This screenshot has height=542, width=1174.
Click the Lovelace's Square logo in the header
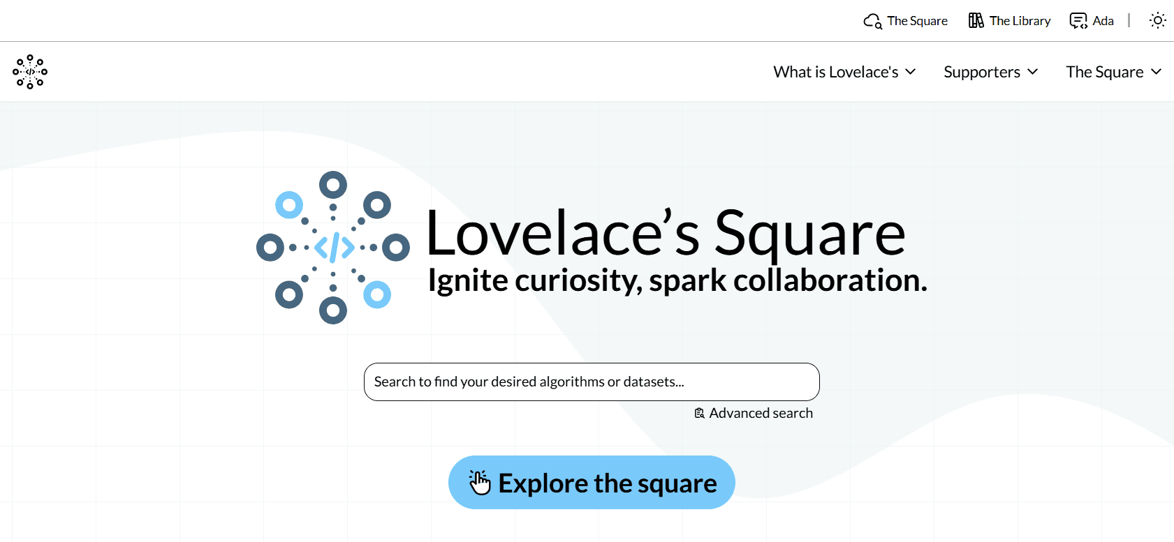pyautogui.click(x=29, y=72)
